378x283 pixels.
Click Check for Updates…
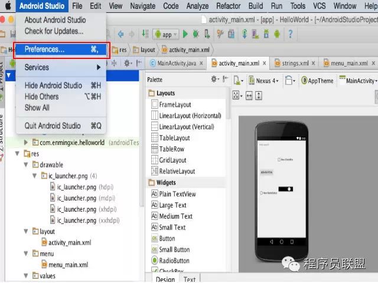[x=54, y=31]
